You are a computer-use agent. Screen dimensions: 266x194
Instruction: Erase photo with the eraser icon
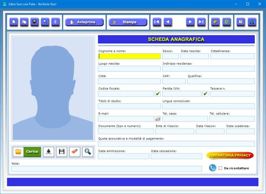[75, 152]
